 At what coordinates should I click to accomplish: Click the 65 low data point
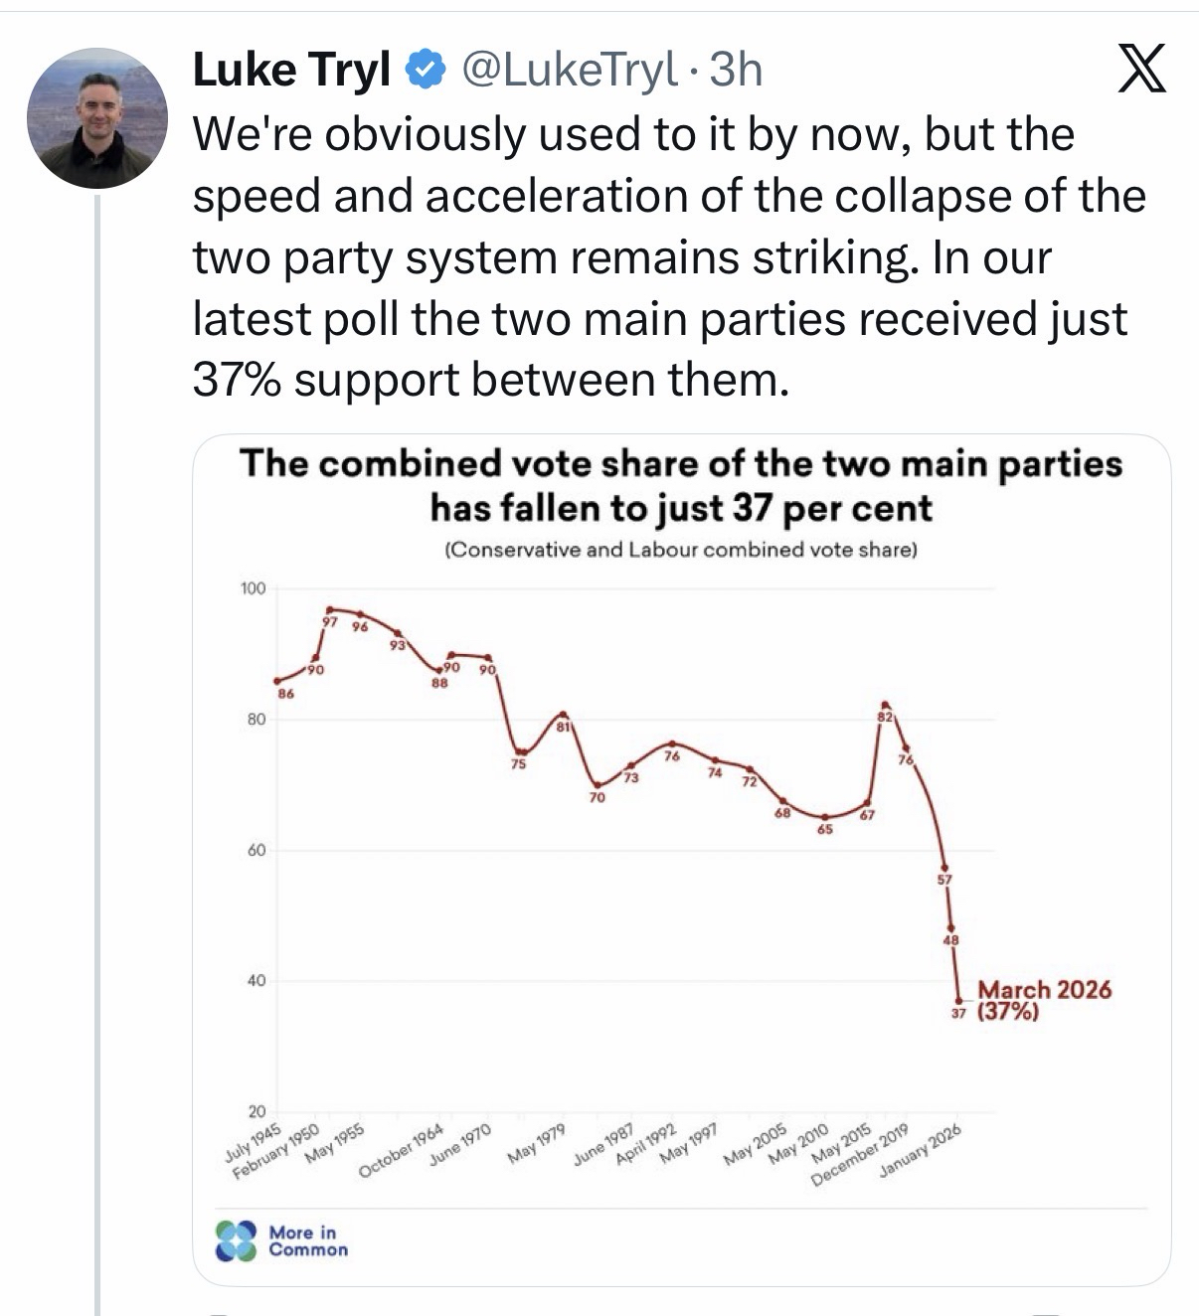(x=824, y=817)
